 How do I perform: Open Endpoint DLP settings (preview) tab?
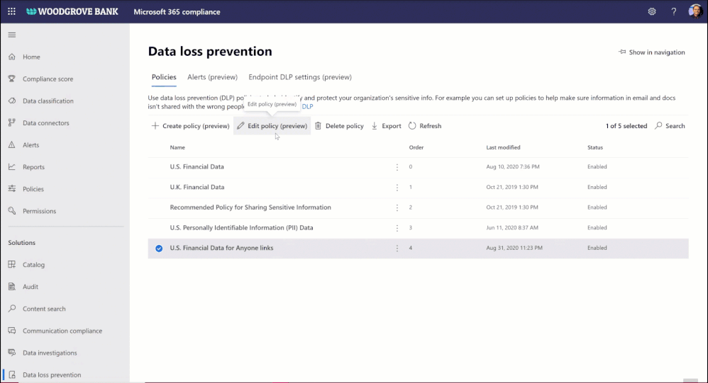coord(300,77)
